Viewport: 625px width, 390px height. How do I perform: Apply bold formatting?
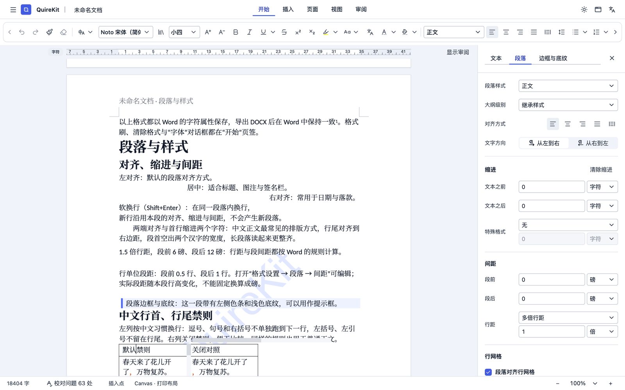(236, 32)
